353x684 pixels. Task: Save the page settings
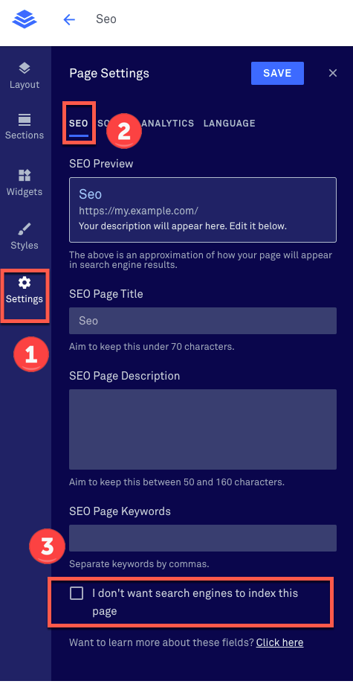[277, 73]
